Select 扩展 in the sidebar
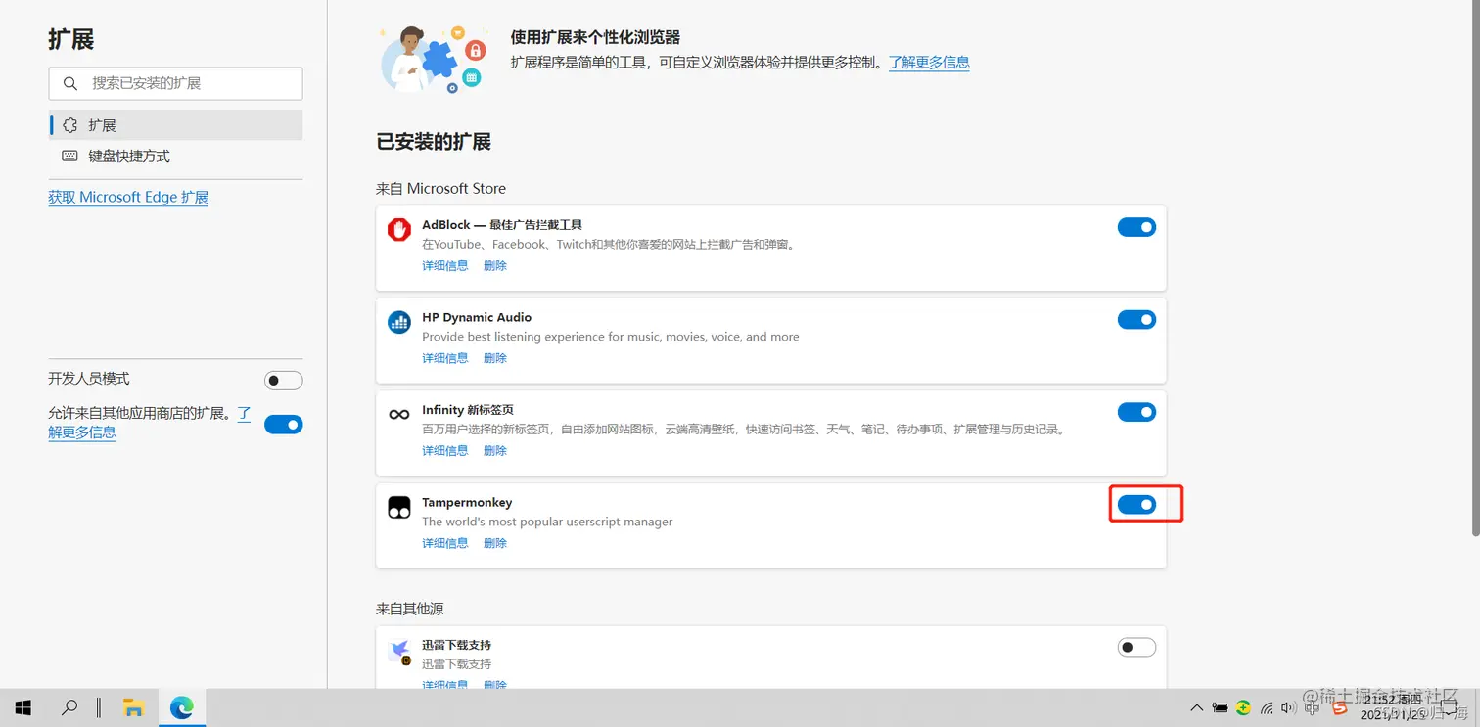This screenshot has width=1480, height=727. pyautogui.click(x=175, y=125)
